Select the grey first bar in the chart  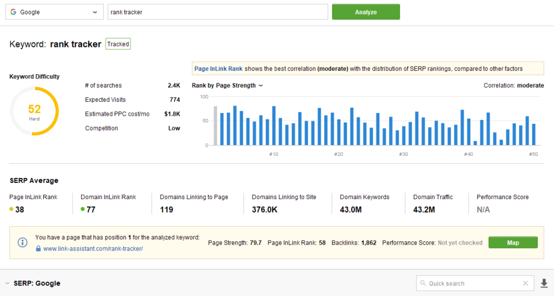pos(215,126)
